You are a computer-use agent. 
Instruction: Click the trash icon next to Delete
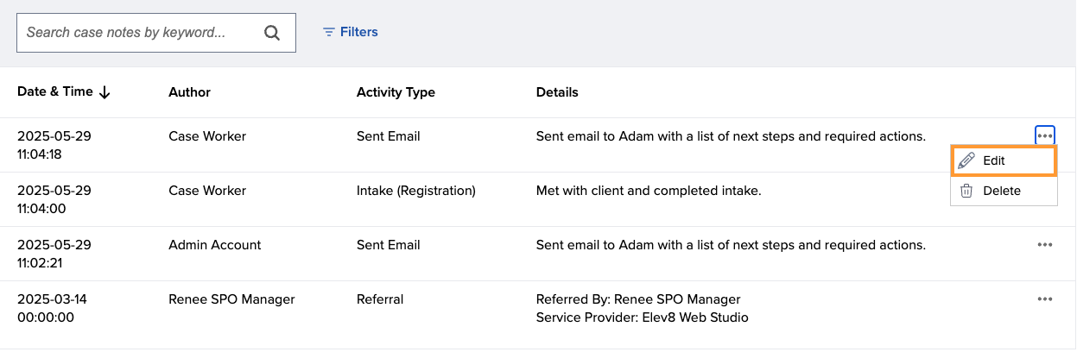pos(966,191)
